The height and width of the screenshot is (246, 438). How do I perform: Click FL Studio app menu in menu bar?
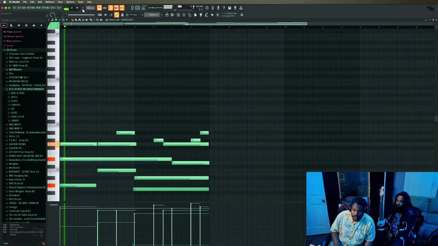(x=14, y=2)
